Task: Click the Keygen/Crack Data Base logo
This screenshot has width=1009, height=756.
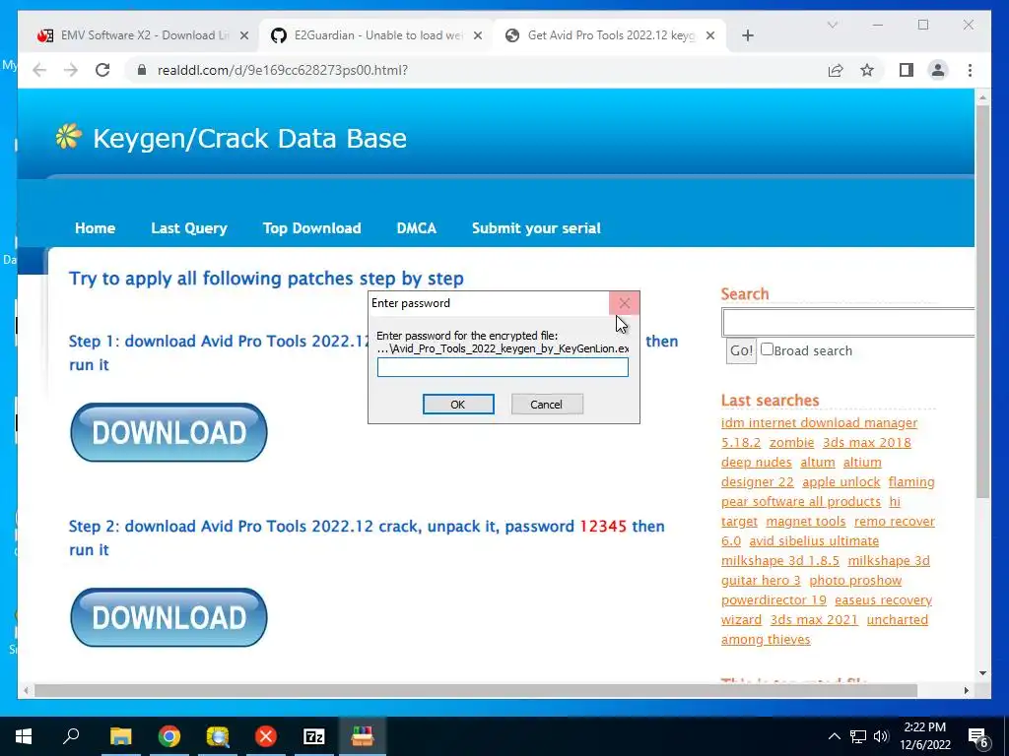Action: [x=231, y=138]
